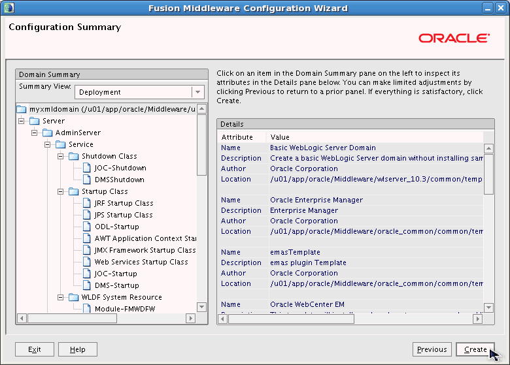This screenshot has height=365, width=510.
Task: Click the Domain Summary tree scroll-up arrow
Action: pos(201,108)
